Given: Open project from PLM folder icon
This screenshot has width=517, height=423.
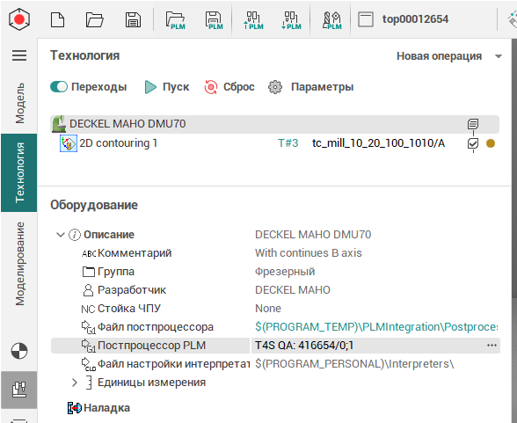Looking at the screenshot, I should [x=176, y=20].
